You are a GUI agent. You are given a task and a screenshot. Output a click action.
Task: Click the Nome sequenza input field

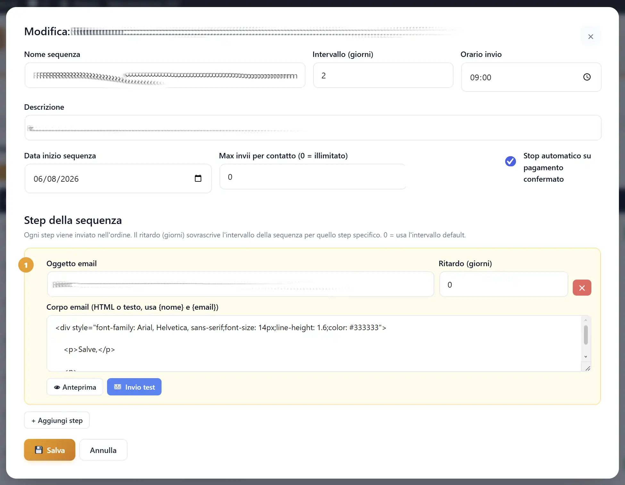click(165, 76)
